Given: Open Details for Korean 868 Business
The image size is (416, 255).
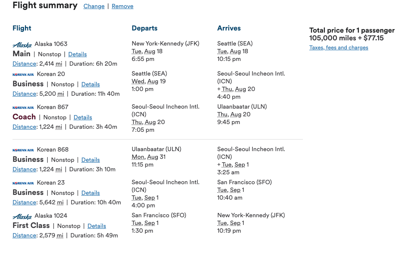Looking at the screenshot, I should pos(90,160).
